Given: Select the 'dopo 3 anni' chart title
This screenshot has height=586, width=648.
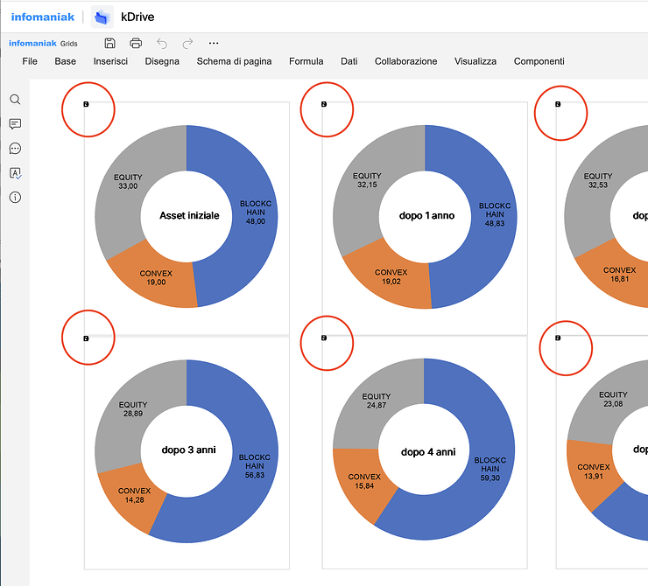Looking at the screenshot, I should (x=189, y=450).
